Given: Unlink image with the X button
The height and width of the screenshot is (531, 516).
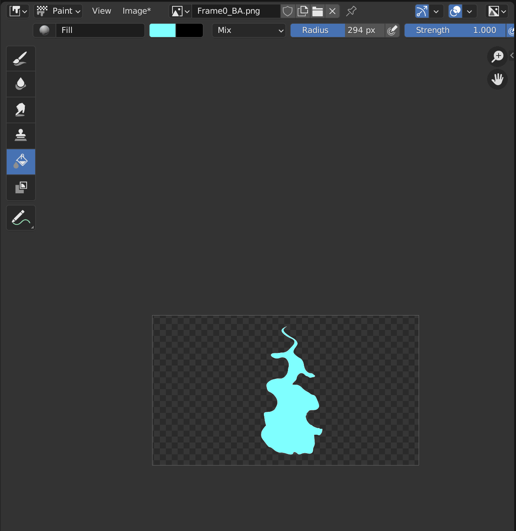Looking at the screenshot, I should point(332,11).
